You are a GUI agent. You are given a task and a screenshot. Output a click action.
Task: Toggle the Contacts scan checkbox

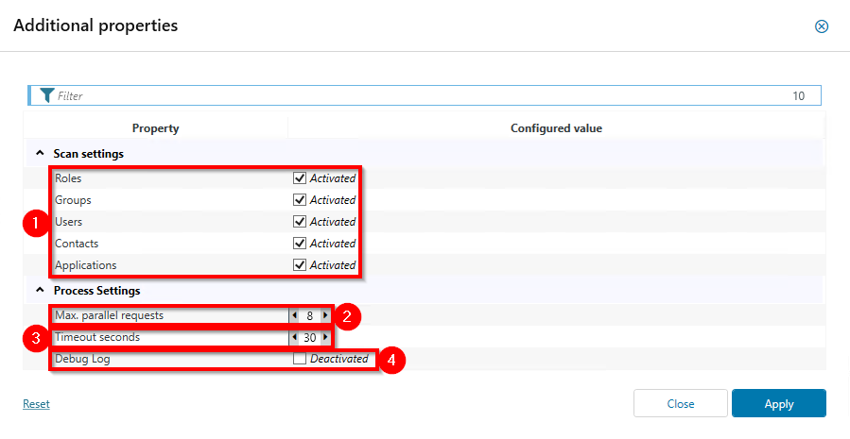pos(300,243)
